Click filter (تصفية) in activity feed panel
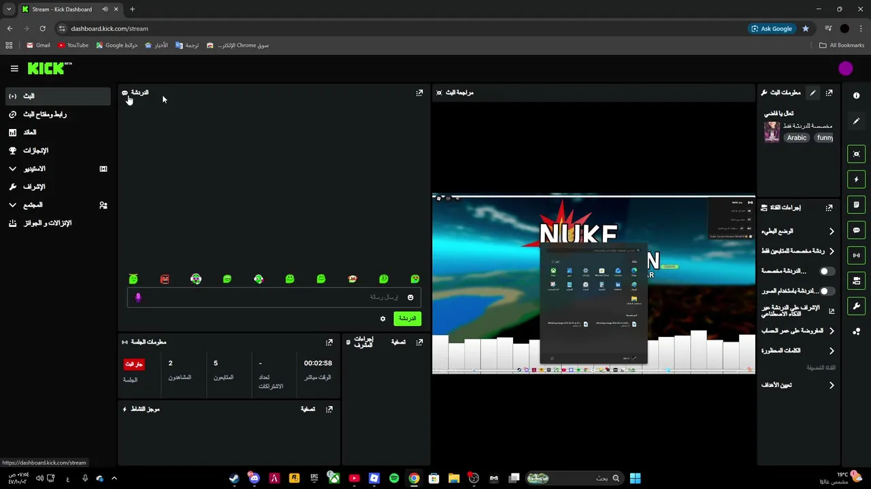Screen dimensions: 871x489 coord(308,410)
